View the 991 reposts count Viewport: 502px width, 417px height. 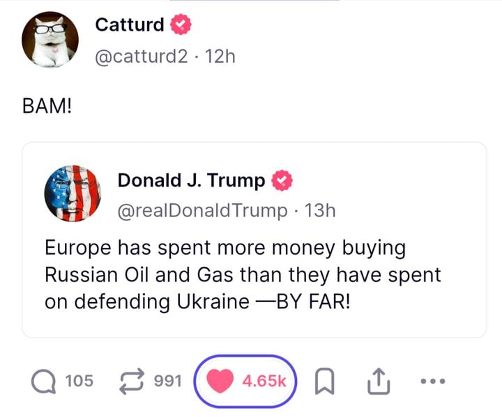167,380
